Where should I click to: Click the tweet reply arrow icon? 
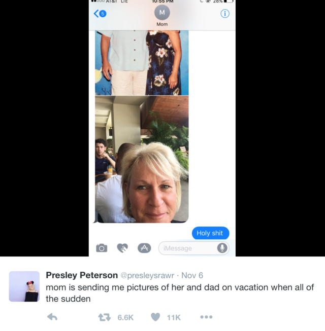tap(52, 317)
